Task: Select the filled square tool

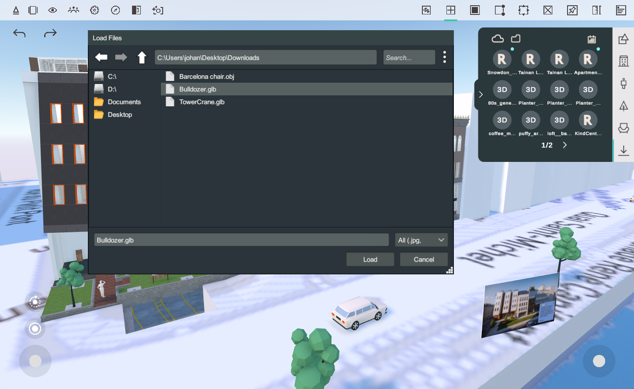Action: pyautogui.click(x=475, y=10)
